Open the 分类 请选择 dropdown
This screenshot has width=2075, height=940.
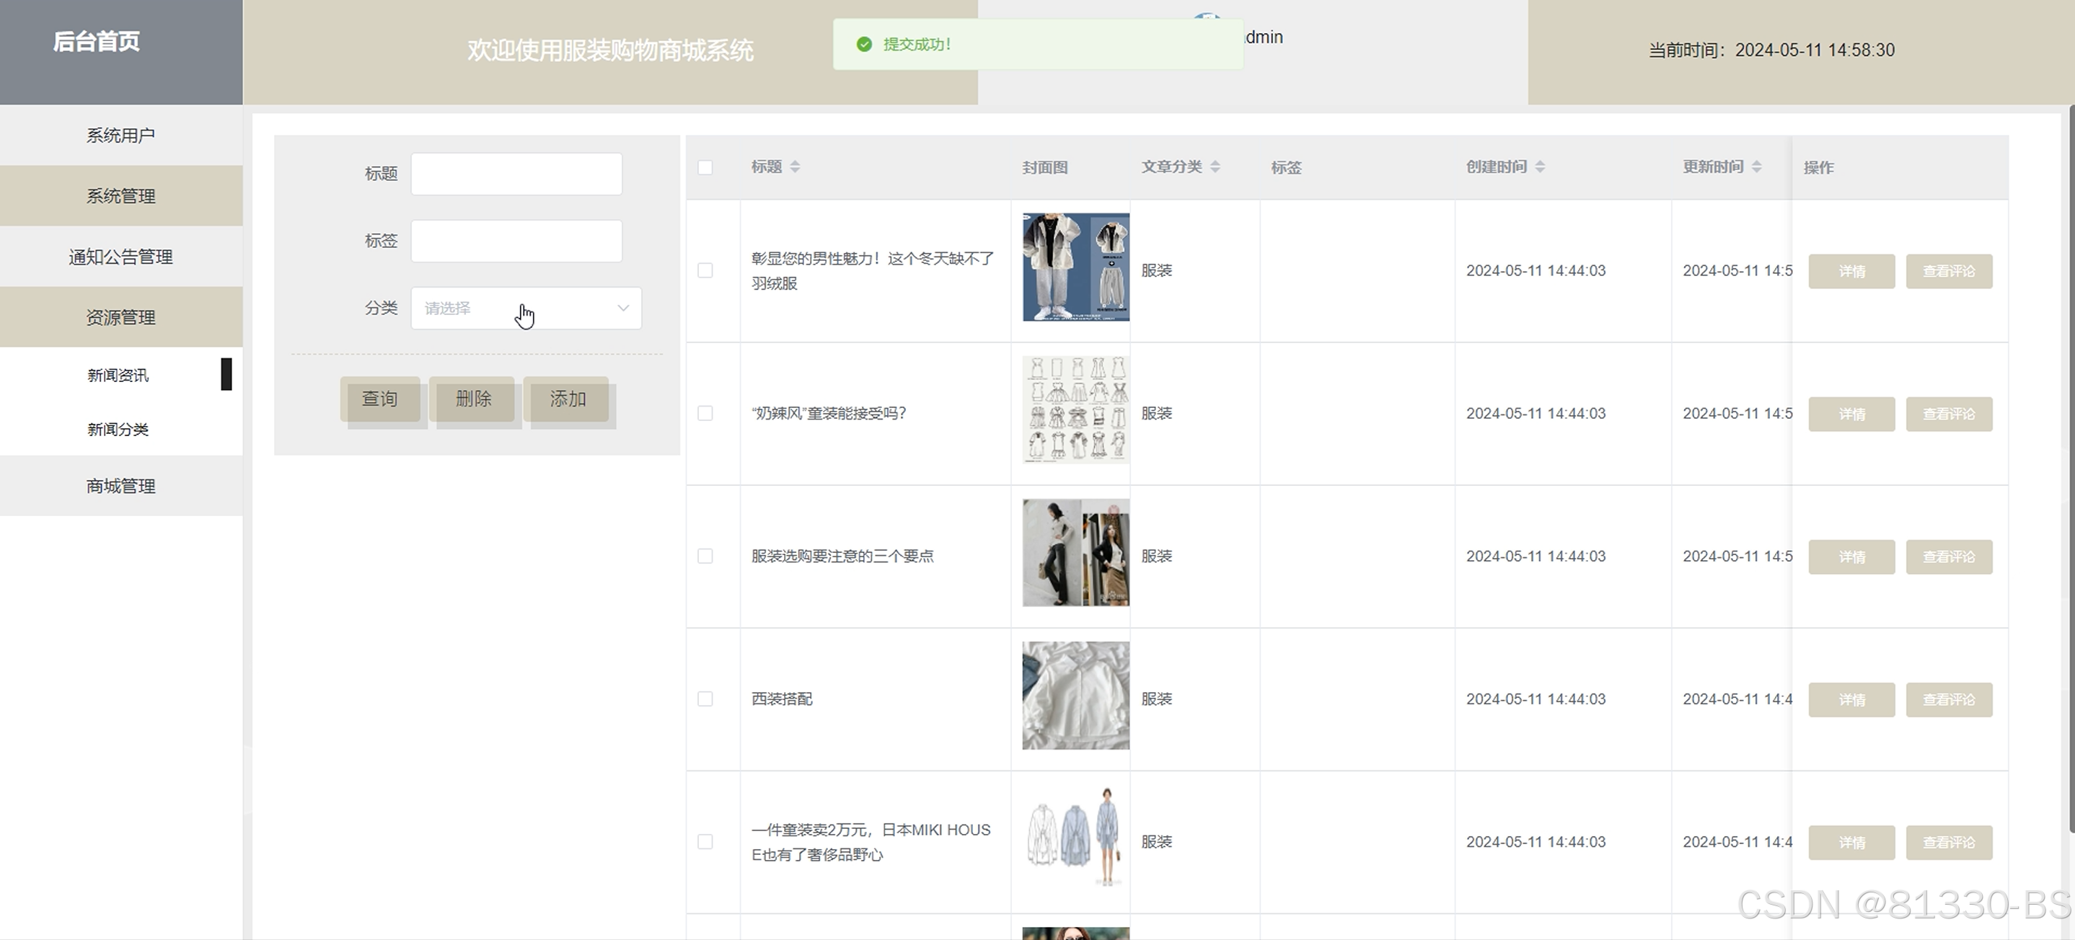click(525, 309)
